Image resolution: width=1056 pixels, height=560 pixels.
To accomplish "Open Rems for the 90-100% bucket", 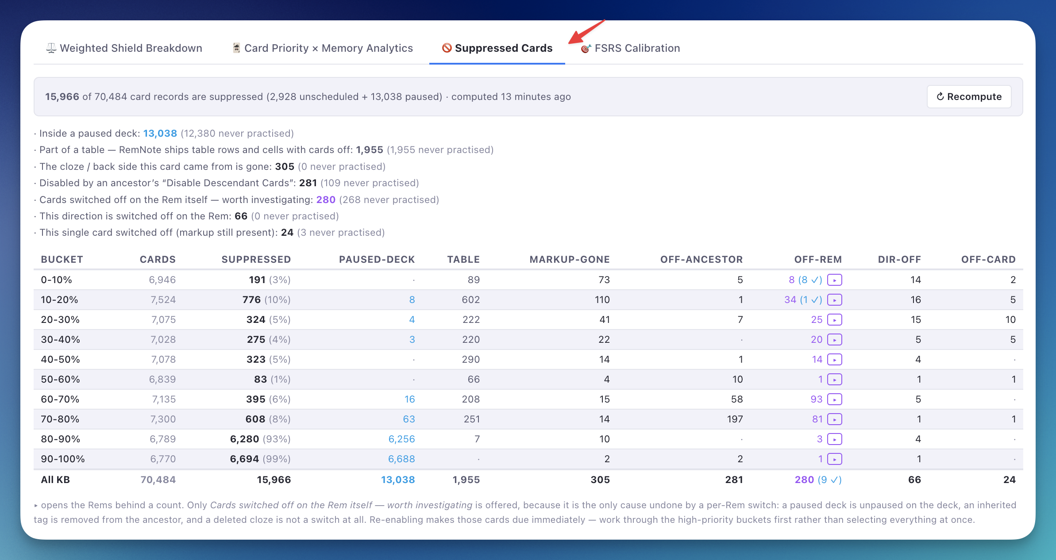I will [835, 459].
